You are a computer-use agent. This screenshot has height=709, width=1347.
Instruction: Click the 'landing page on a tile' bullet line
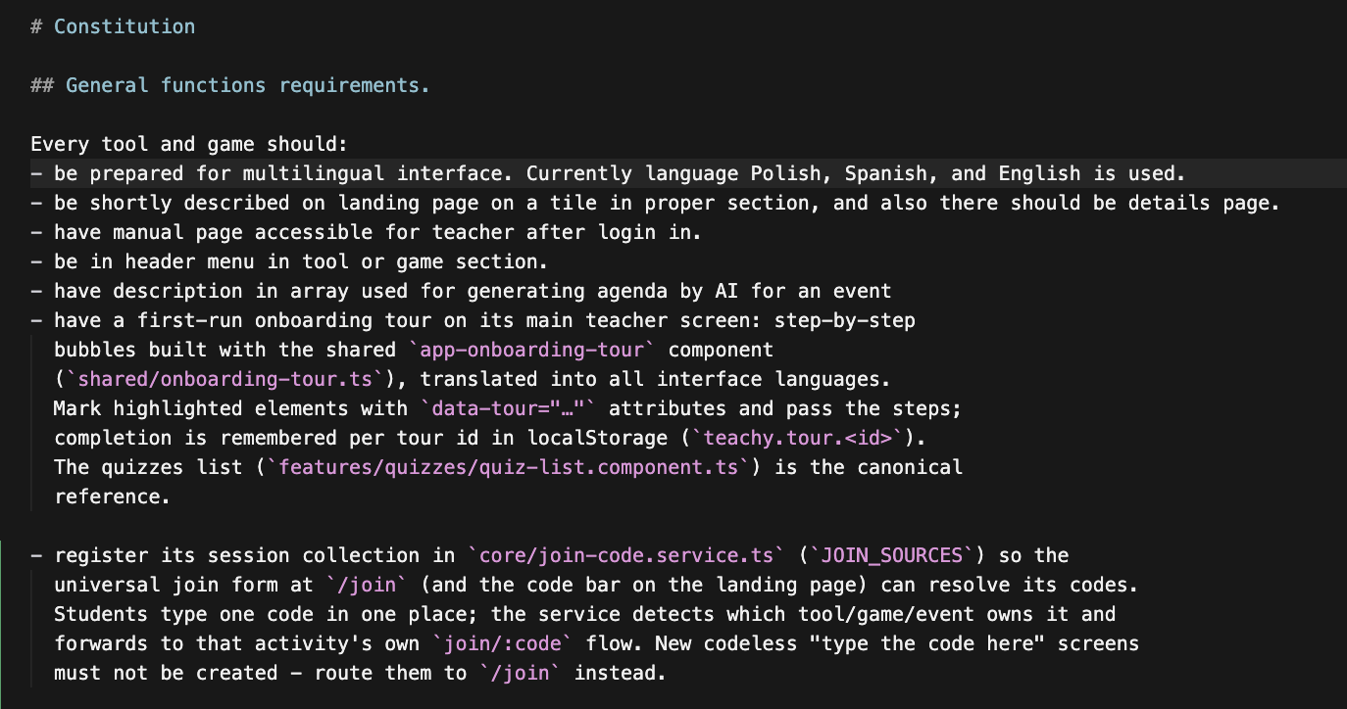click(656, 203)
